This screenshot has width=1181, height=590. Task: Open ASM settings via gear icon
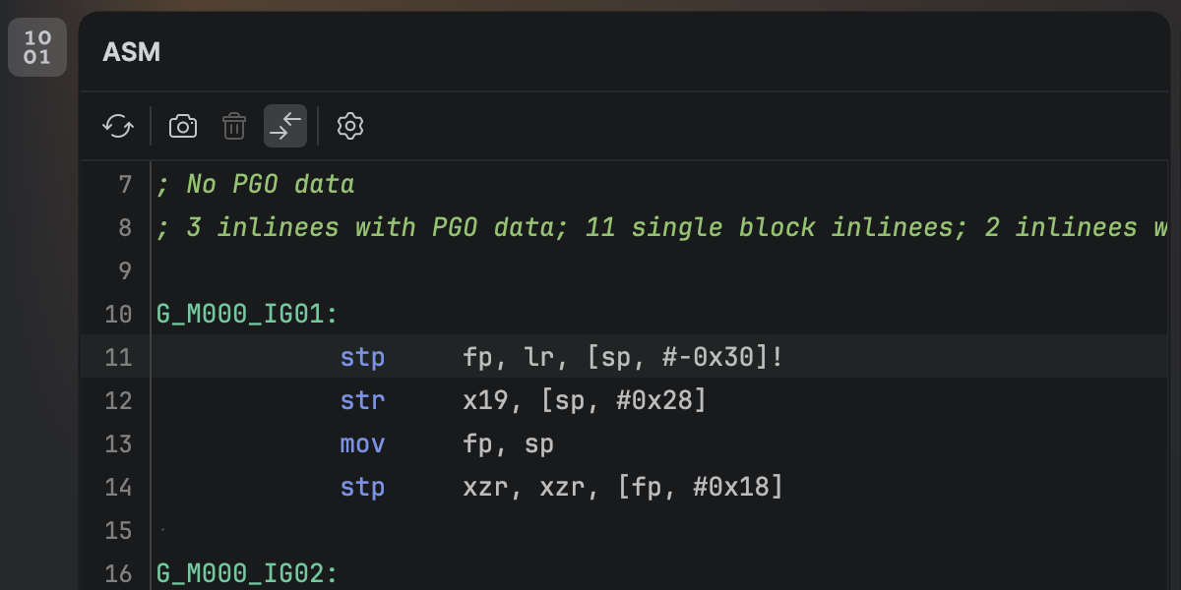pos(350,126)
